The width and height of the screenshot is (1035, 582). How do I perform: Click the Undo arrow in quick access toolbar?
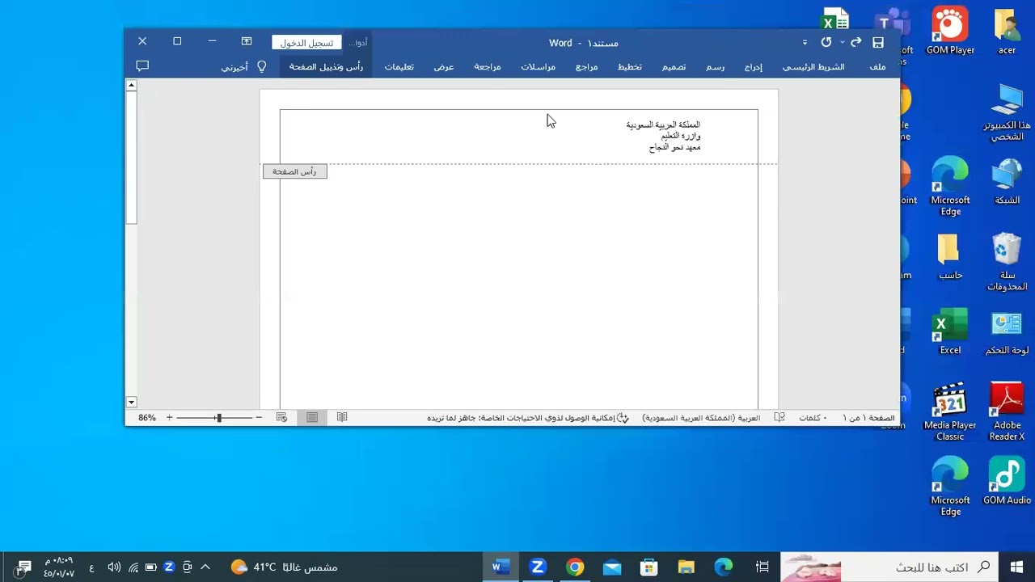[855, 42]
